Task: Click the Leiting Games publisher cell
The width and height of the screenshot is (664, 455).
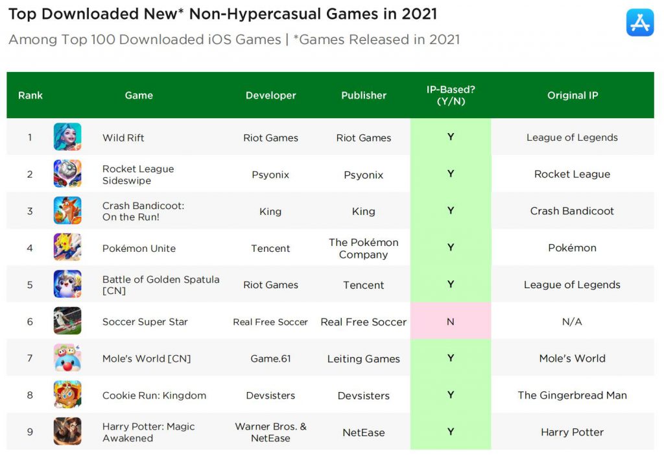Action: point(363,358)
